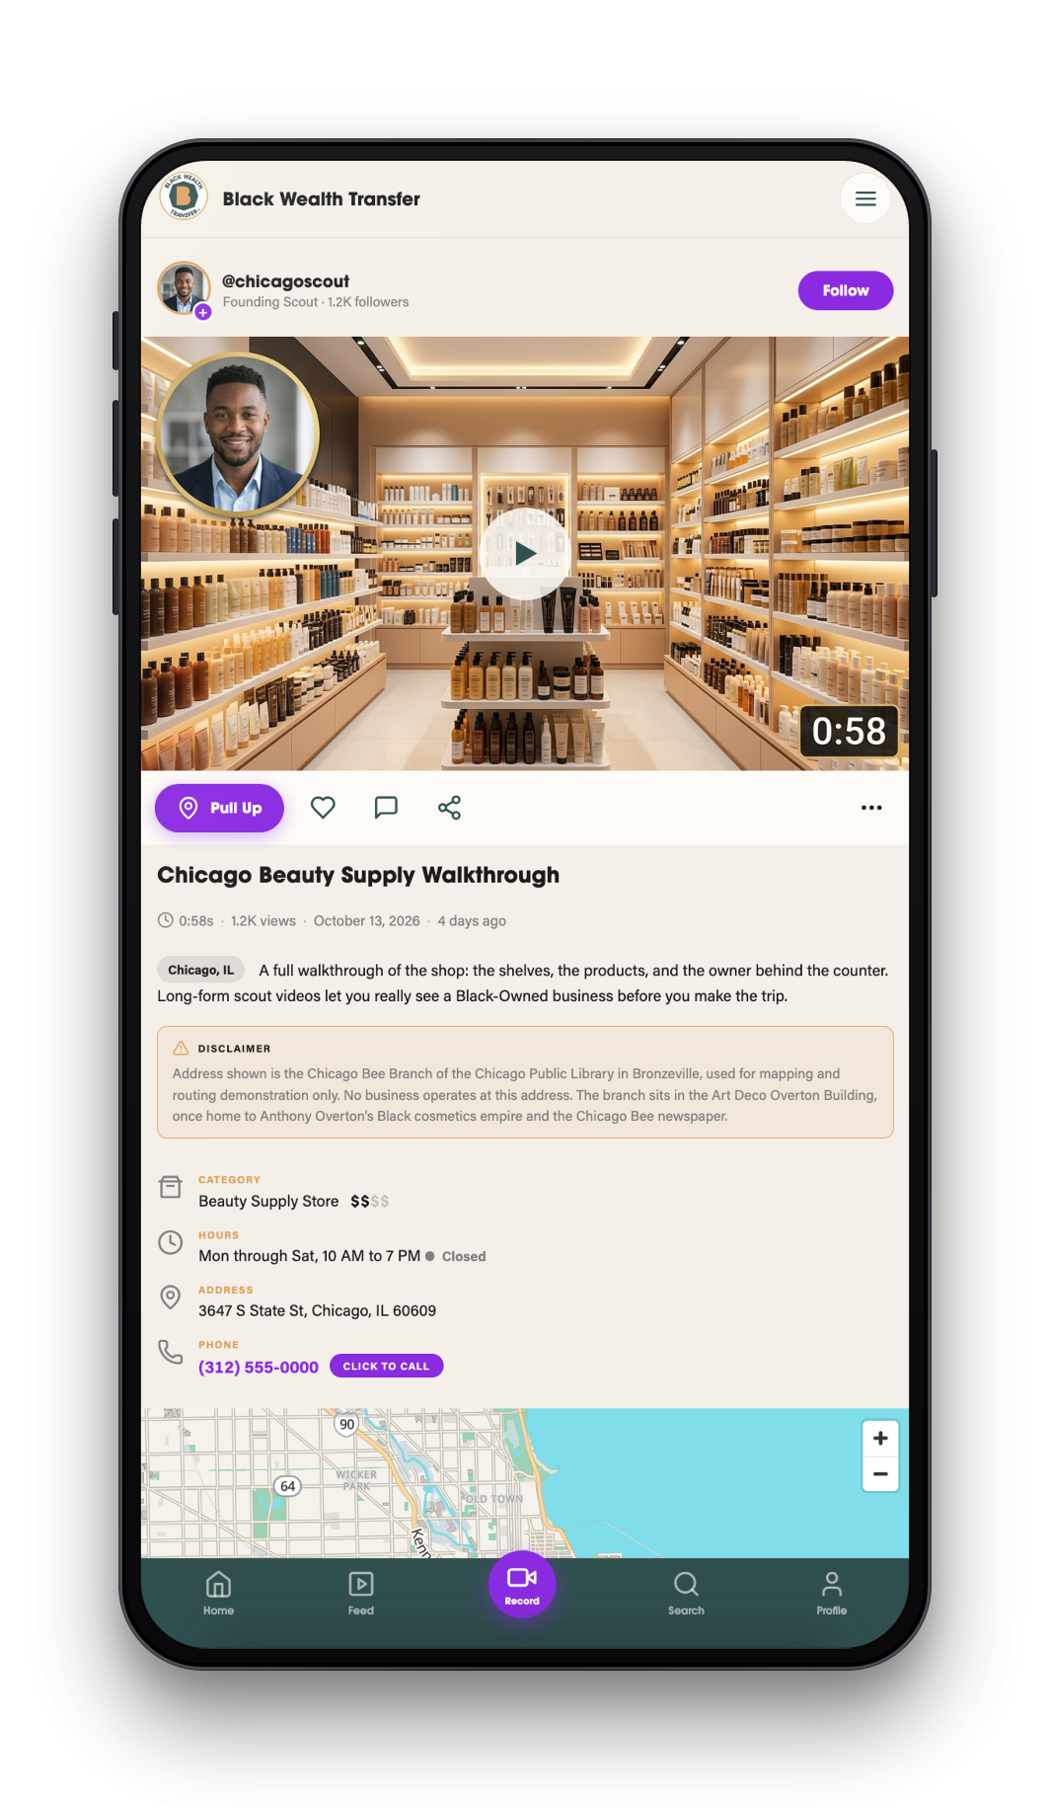Tap the address 3647 S State St
This screenshot has width=1050, height=1809.
(317, 1311)
